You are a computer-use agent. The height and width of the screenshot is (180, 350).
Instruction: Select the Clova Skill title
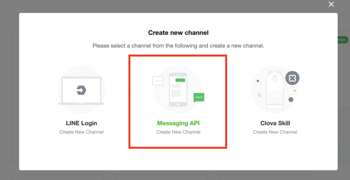pos(275,123)
